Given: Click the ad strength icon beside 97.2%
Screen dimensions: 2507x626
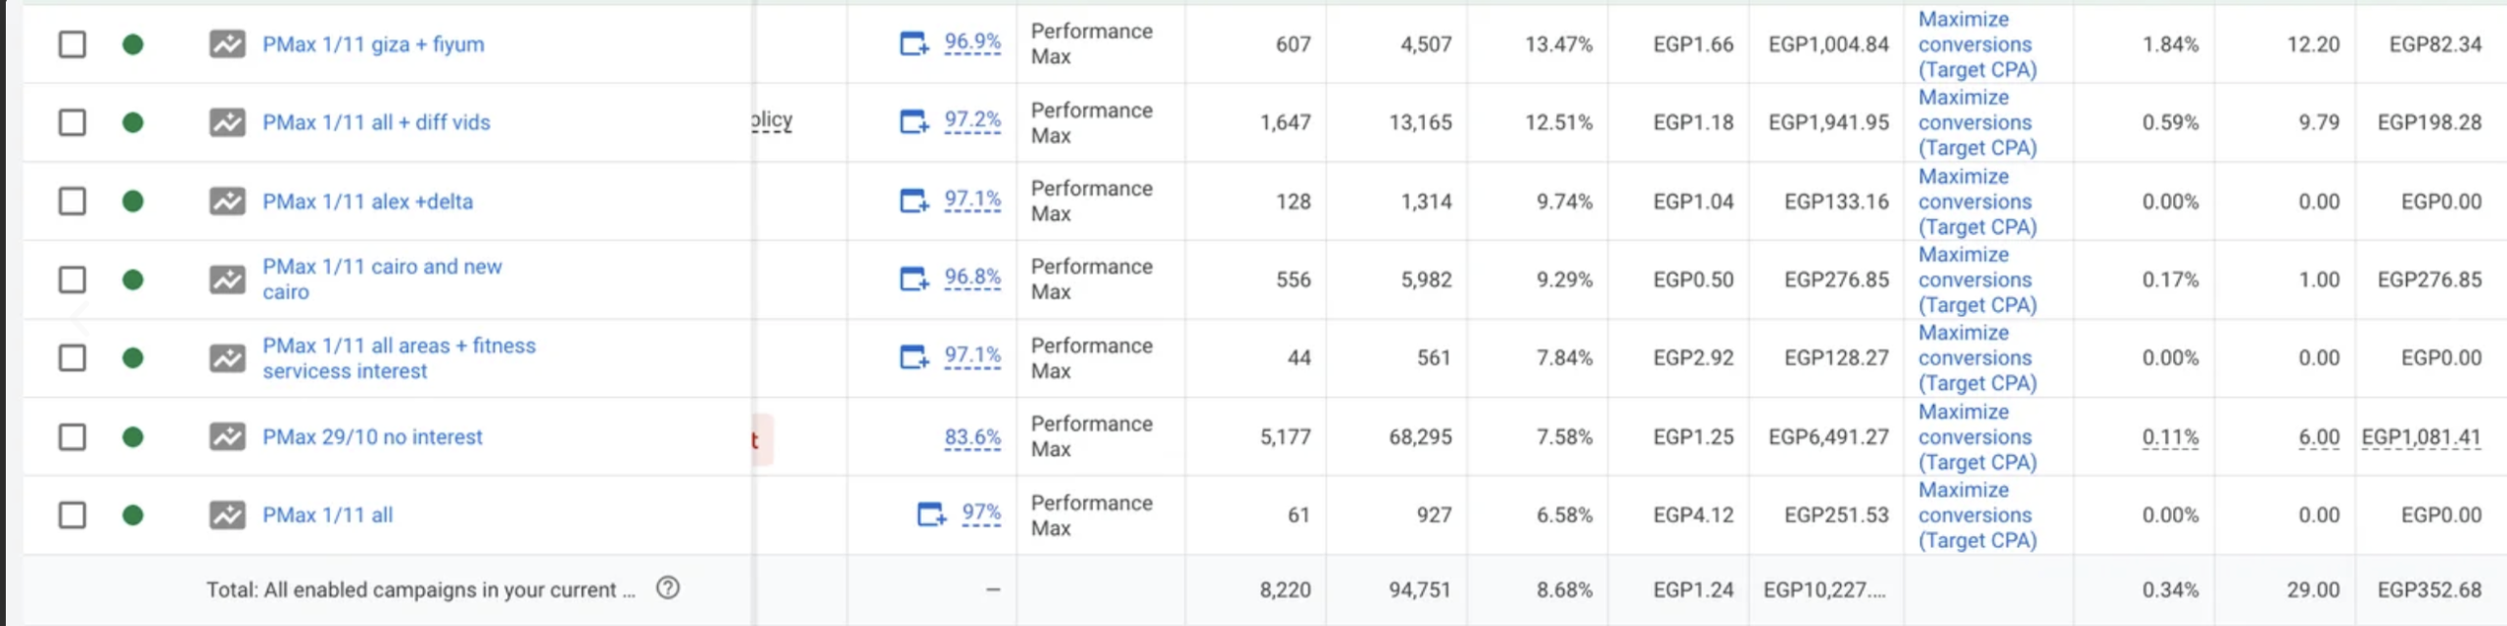Looking at the screenshot, I should tap(914, 121).
